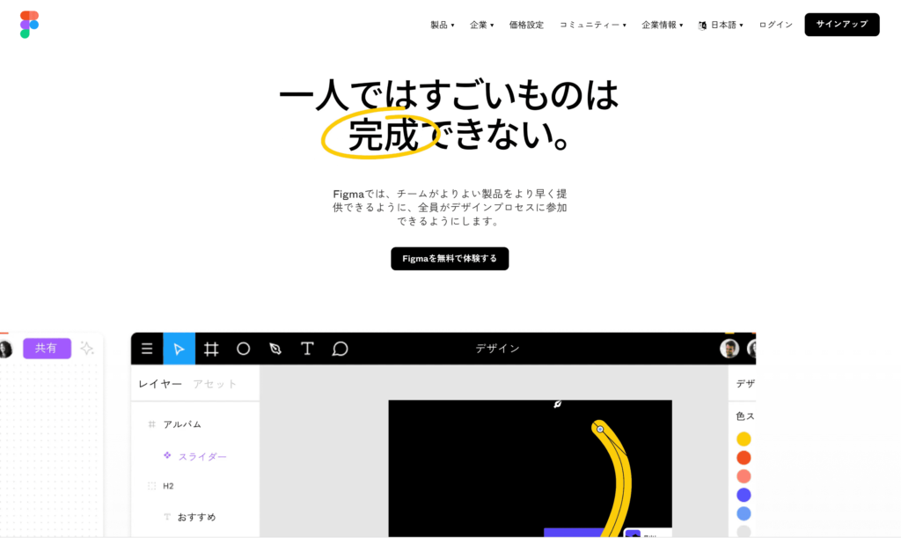Pick the yellow color swatch
The image size is (901, 538).
click(x=744, y=439)
